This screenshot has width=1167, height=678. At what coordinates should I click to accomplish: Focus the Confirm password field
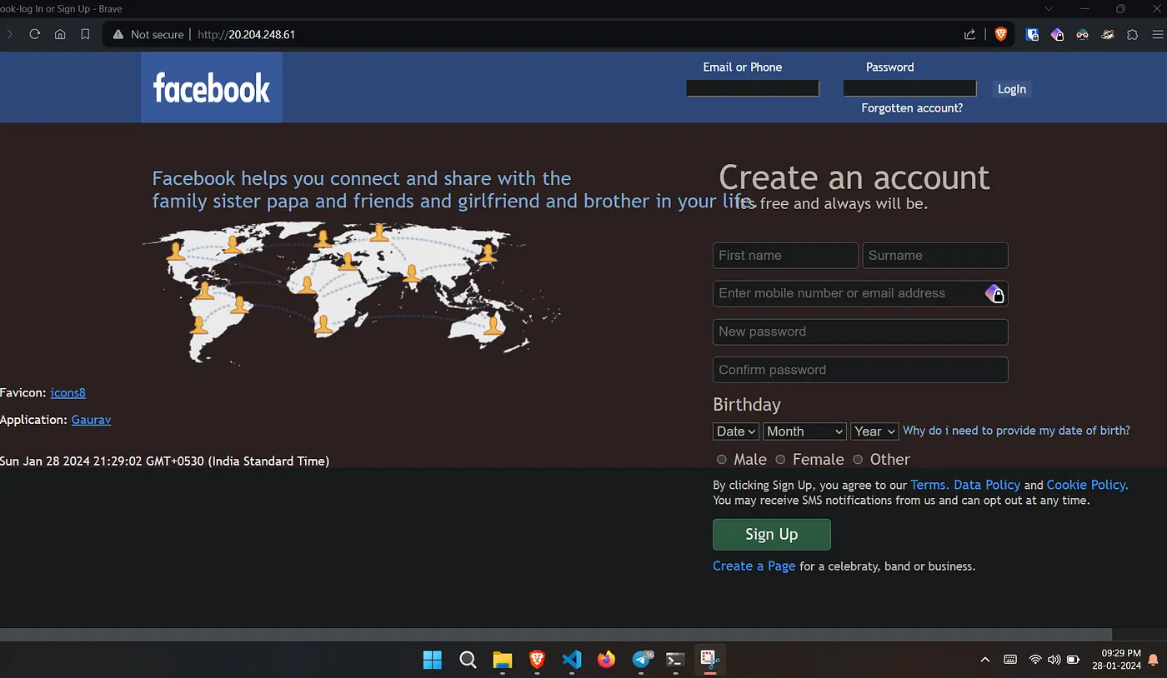[x=860, y=370]
